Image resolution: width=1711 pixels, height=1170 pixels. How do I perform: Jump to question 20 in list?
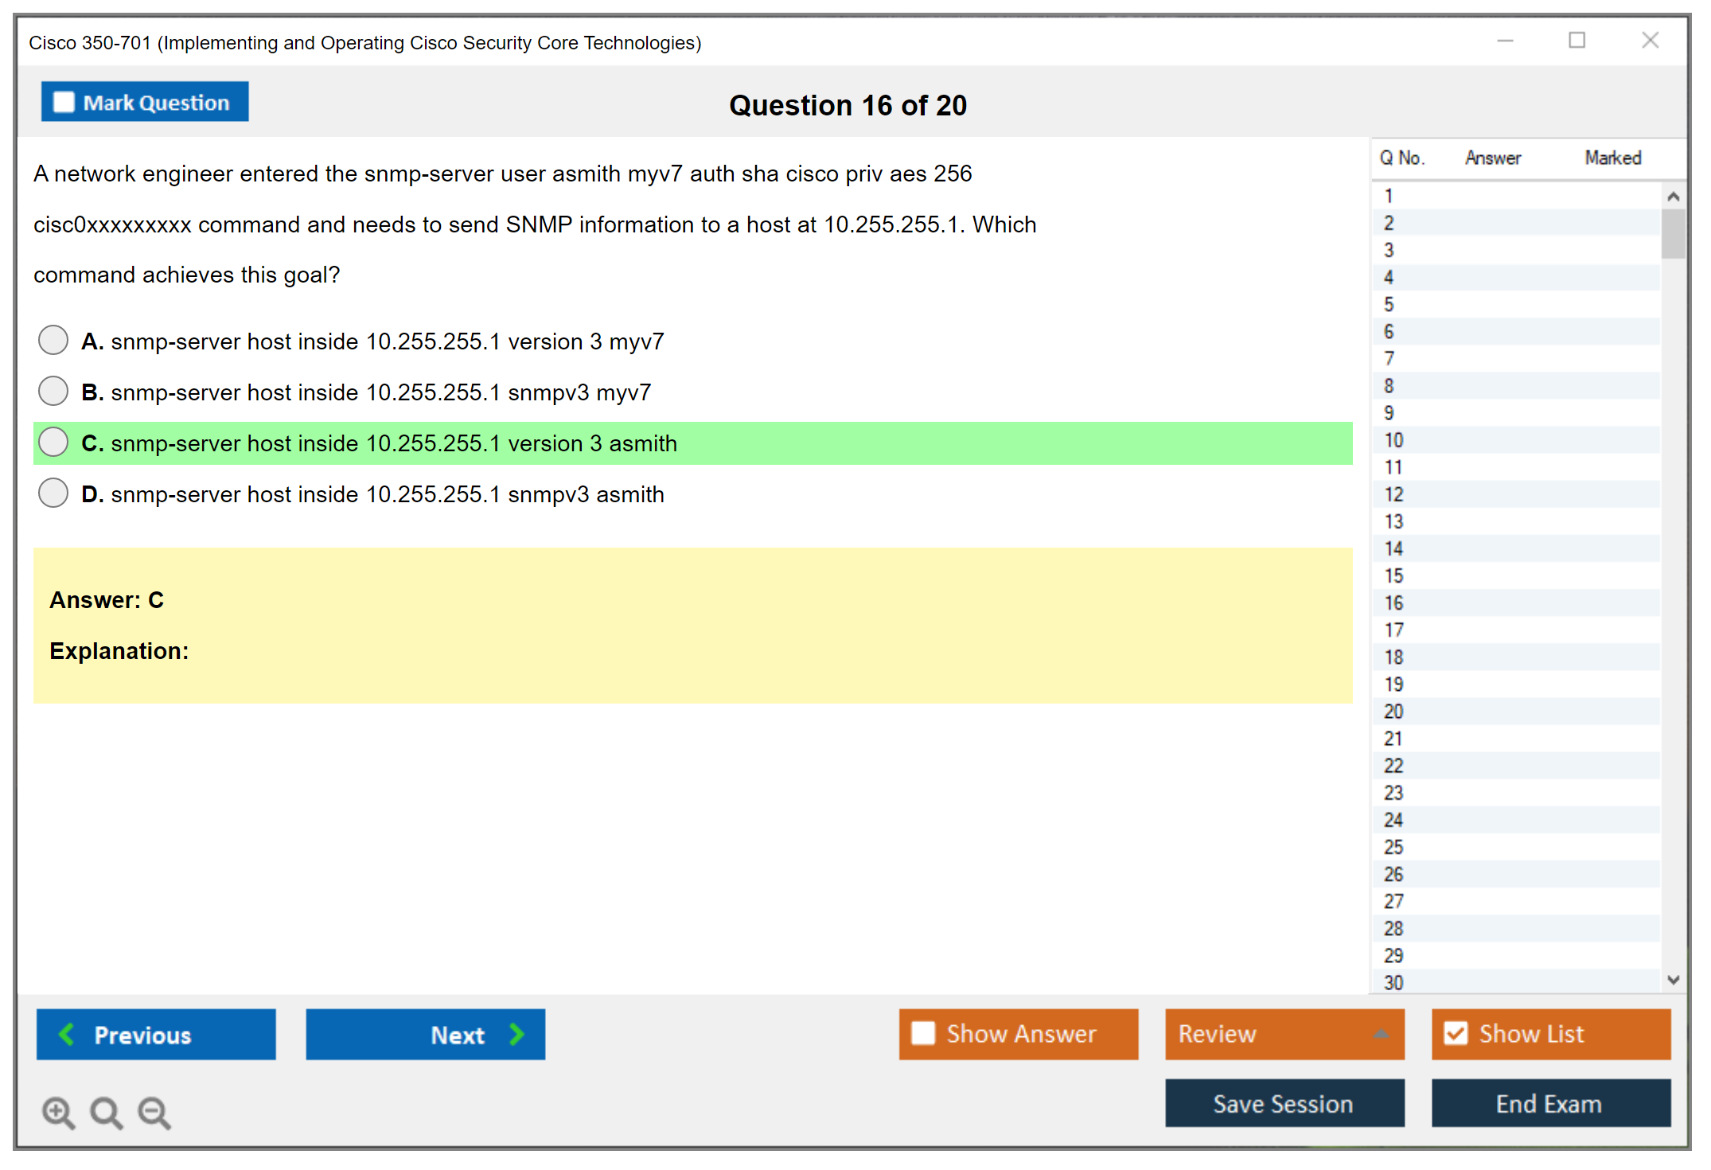[x=1393, y=712]
